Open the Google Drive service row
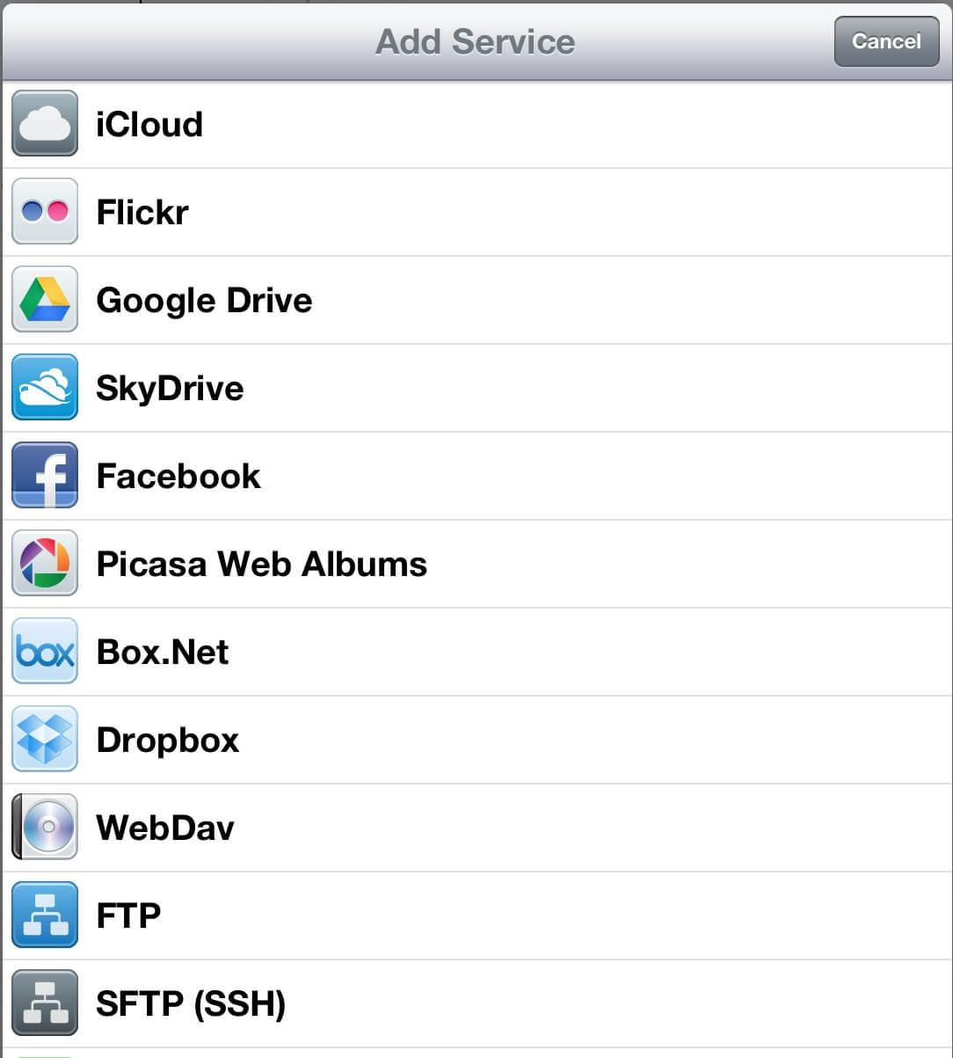The image size is (953, 1058). click(476, 300)
